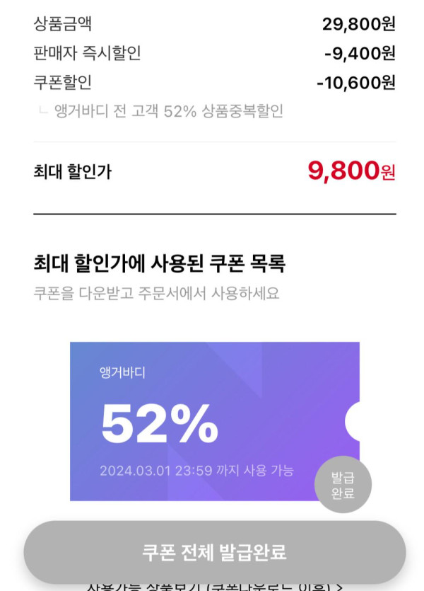Click the 앵거바디 brand name on the coupon
Viewport: 424px width, 591px height.
[122, 372]
